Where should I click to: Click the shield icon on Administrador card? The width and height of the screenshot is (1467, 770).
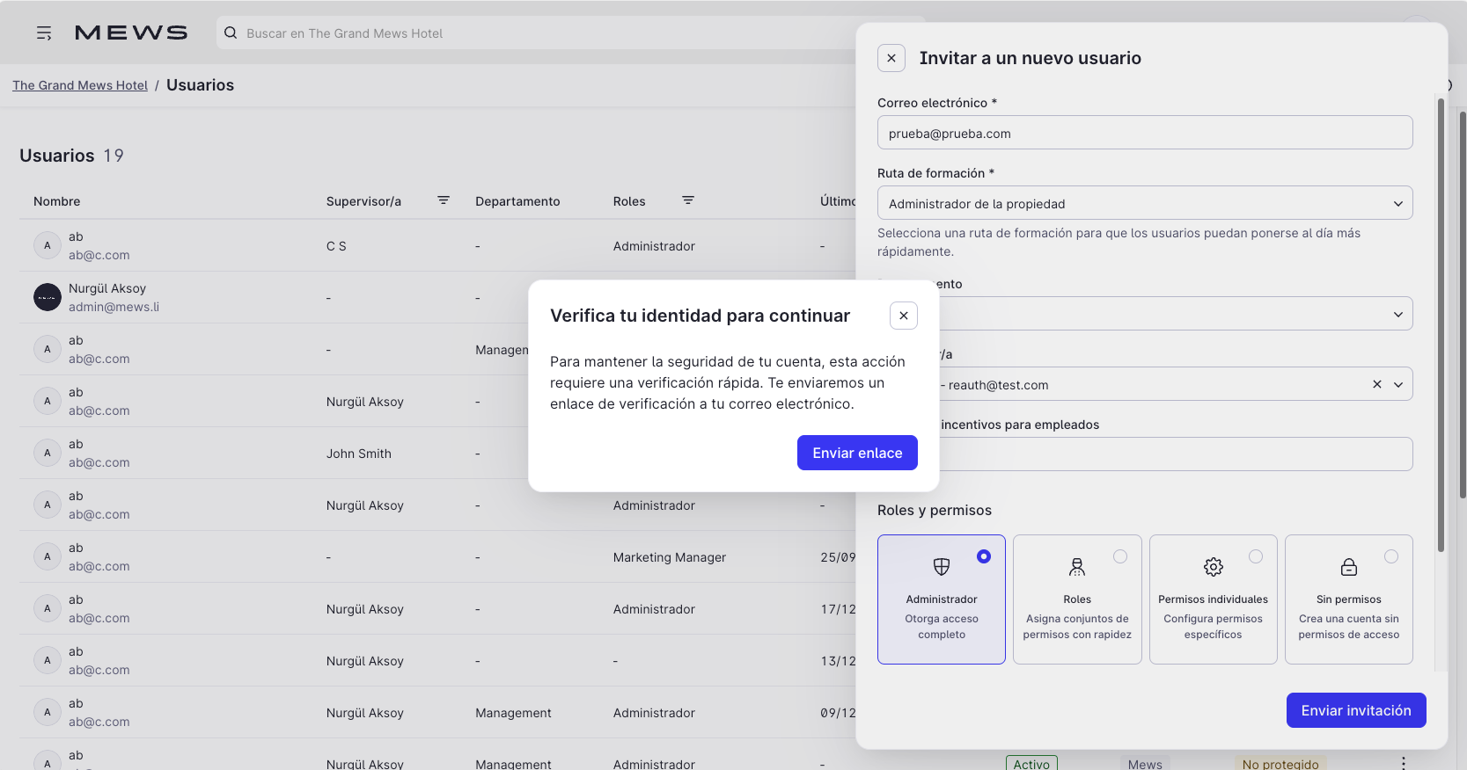click(941, 567)
